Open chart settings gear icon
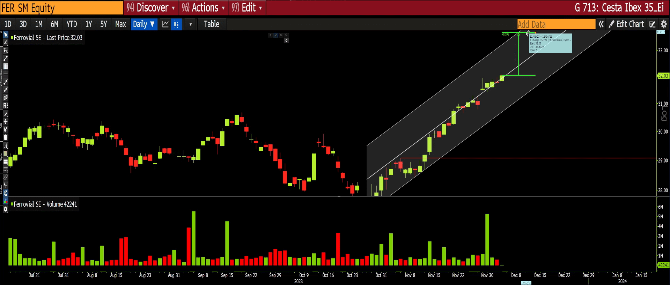This screenshot has width=670, height=285. (x=664, y=24)
